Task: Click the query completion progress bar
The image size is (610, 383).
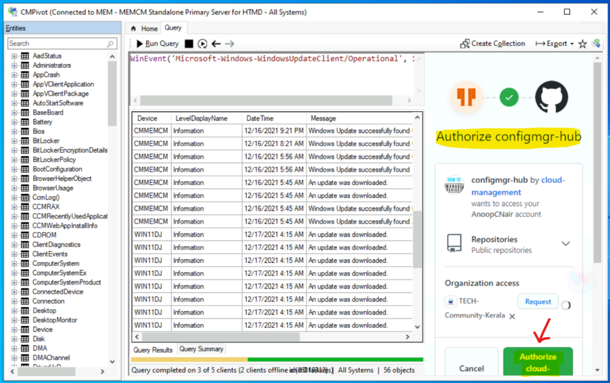Action: 277,359
